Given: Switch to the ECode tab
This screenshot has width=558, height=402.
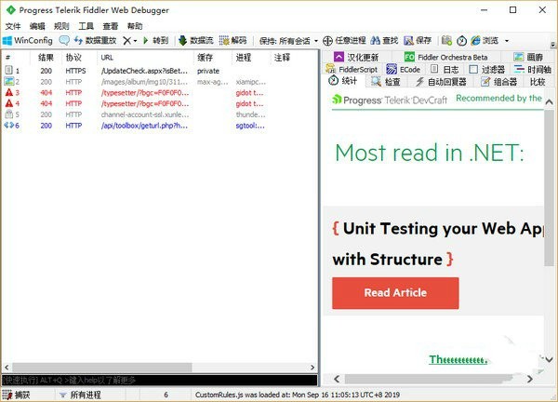Looking at the screenshot, I should 404,70.
